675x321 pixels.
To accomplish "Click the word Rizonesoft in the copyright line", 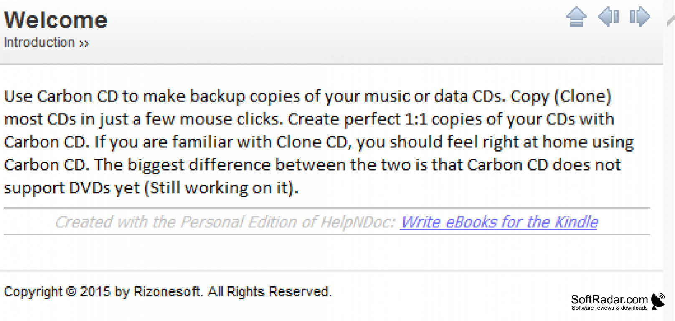I will click(x=167, y=291).
